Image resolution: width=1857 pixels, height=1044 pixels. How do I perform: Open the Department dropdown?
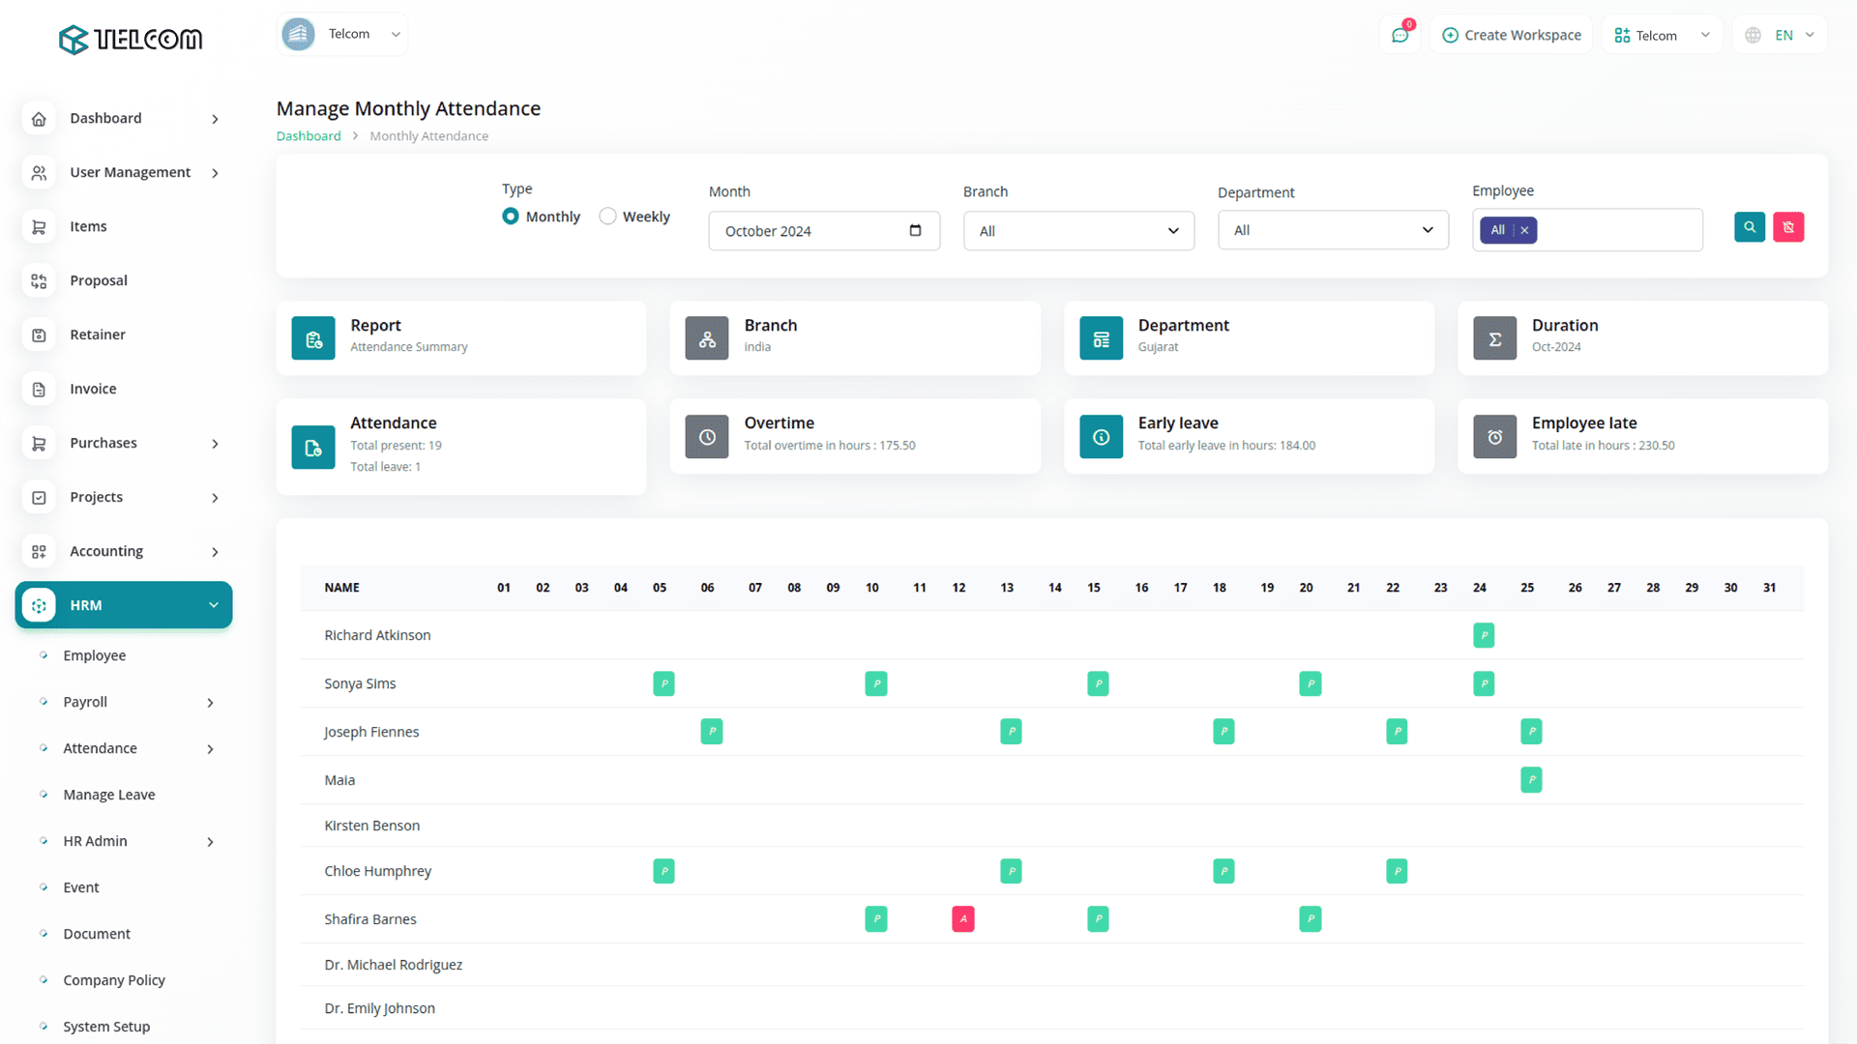tap(1333, 230)
